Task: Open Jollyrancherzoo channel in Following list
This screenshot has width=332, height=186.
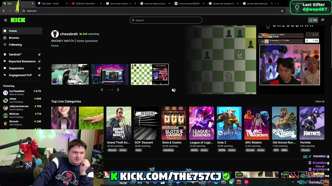Action: click(22, 107)
